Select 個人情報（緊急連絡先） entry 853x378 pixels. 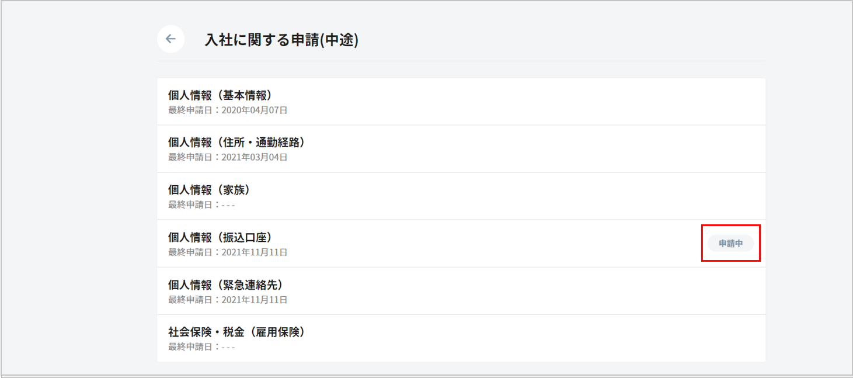tap(225, 285)
